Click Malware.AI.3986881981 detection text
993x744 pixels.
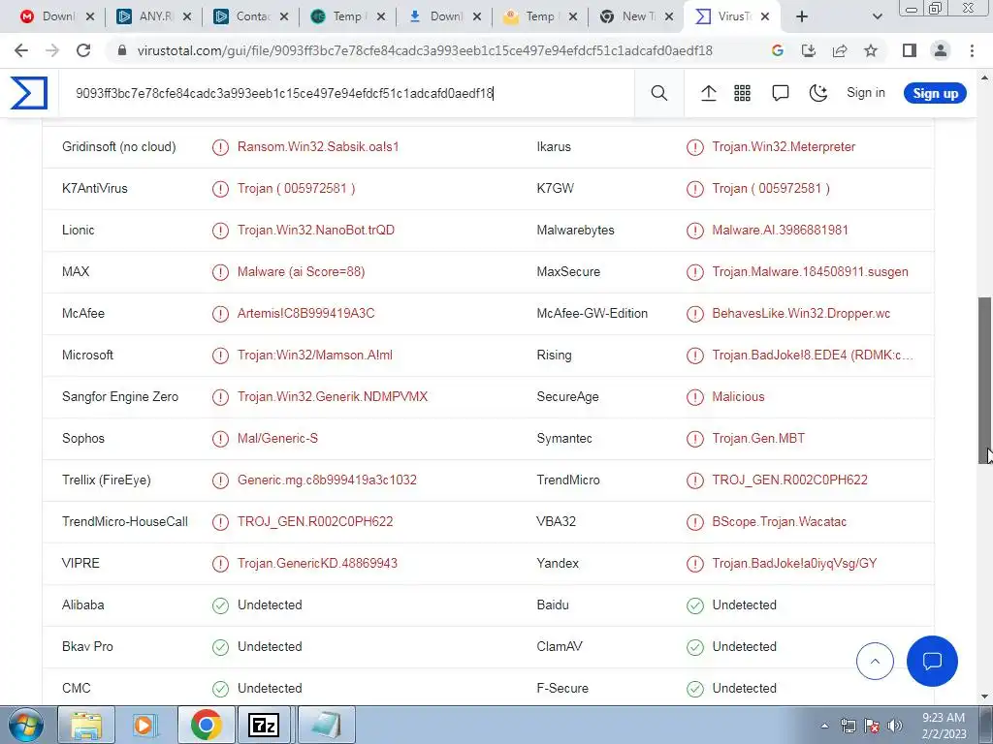click(x=780, y=231)
